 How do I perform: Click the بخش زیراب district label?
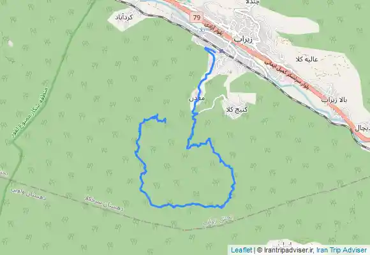218,220
